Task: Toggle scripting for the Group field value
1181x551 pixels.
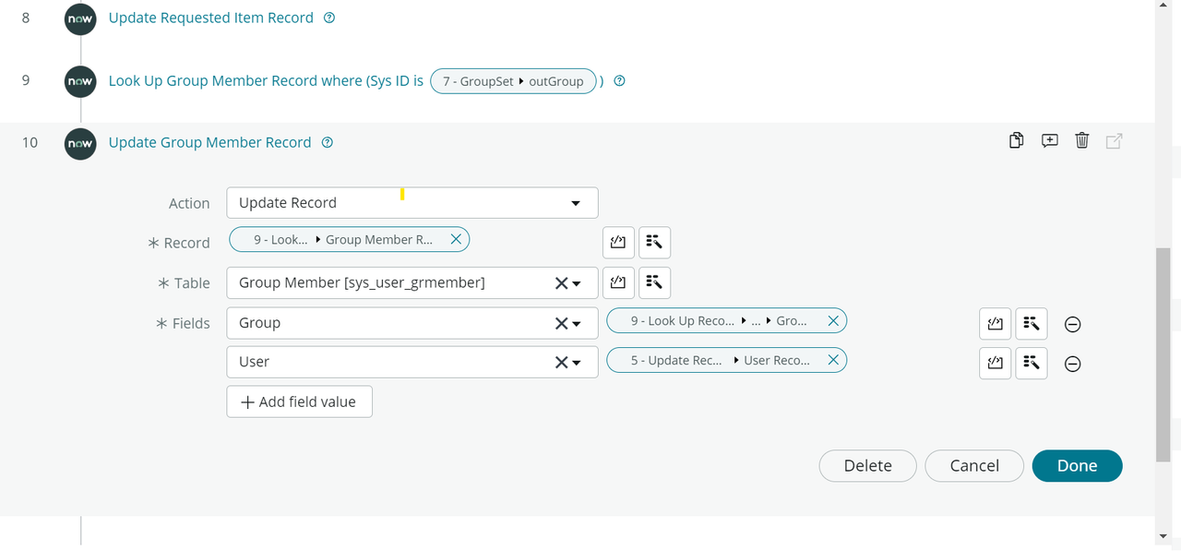Action: click(995, 324)
